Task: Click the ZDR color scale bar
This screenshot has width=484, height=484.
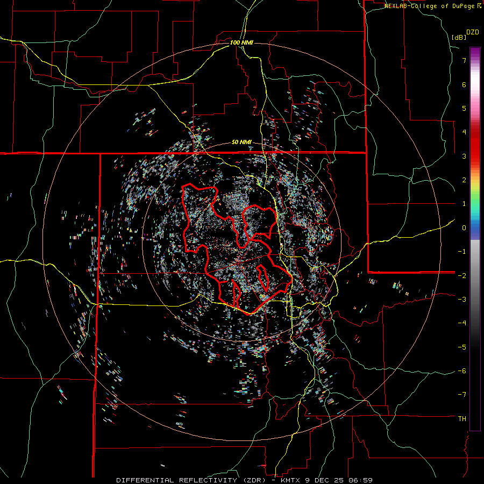Action: pyautogui.click(x=475, y=239)
